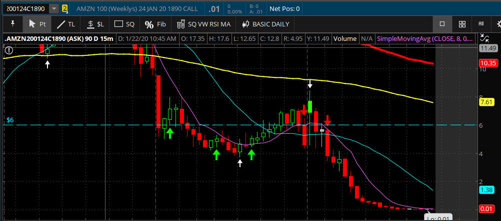
Task: Select the TL trendline drawing tool
Action: (x=66, y=24)
